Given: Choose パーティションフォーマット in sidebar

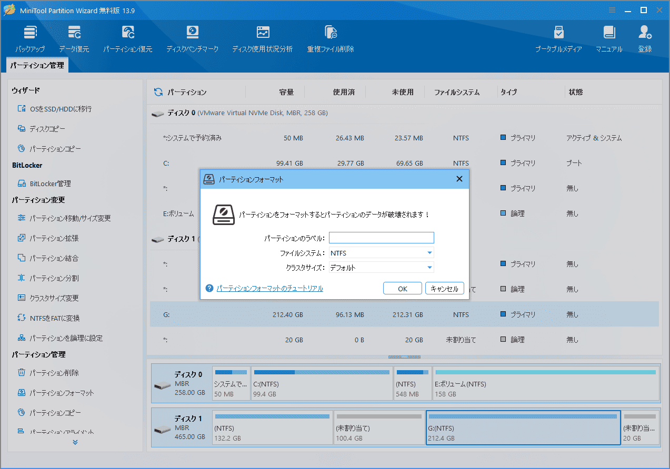Looking at the screenshot, I should (x=56, y=393).
